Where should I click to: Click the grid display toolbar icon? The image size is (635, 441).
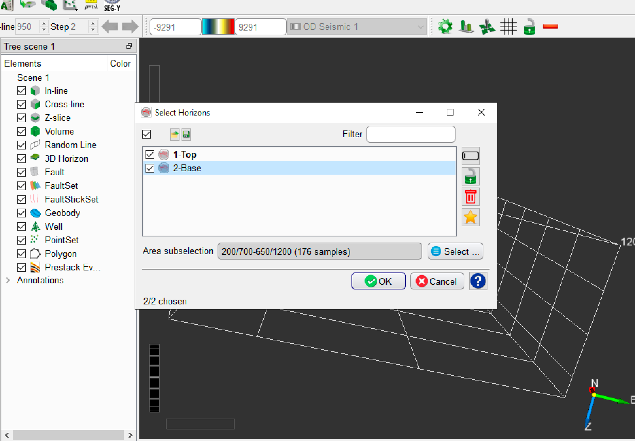tap(508, 27)
